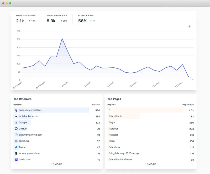Screen dimensions: 210x174
Task: Click the opensource.builders favicon
Action: tap(16, 110)
